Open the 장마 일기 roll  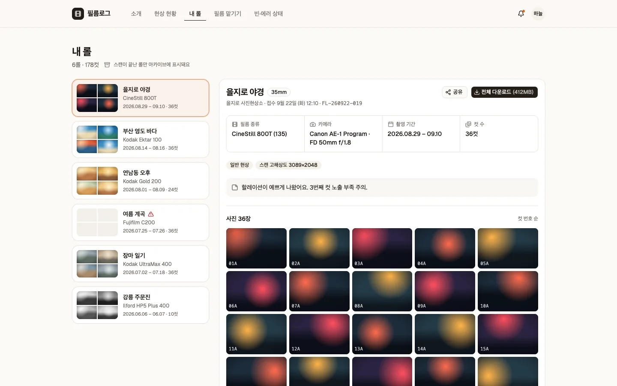[x=141, y=264]
